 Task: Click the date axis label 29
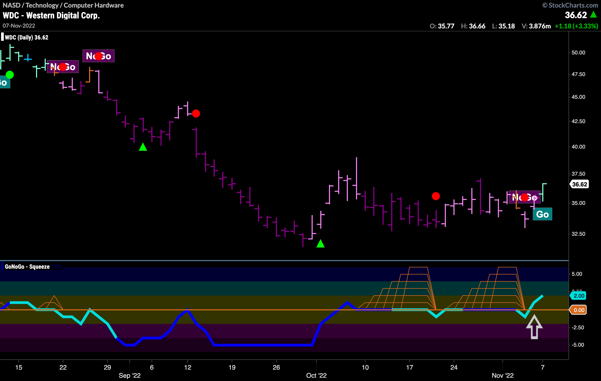point(107,367)
